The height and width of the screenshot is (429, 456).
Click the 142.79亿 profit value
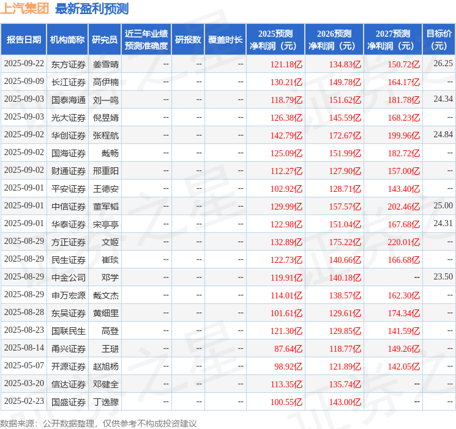286,135
